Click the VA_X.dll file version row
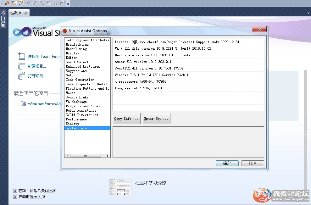Image resolution: width=311 pixels, height=205 pixels. (x=188, y=48)
